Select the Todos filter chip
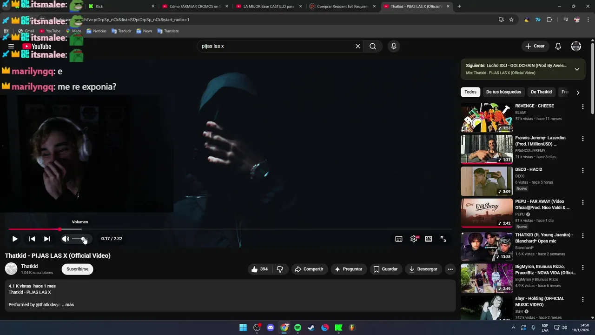595x335 pixels. click(470, 92)
